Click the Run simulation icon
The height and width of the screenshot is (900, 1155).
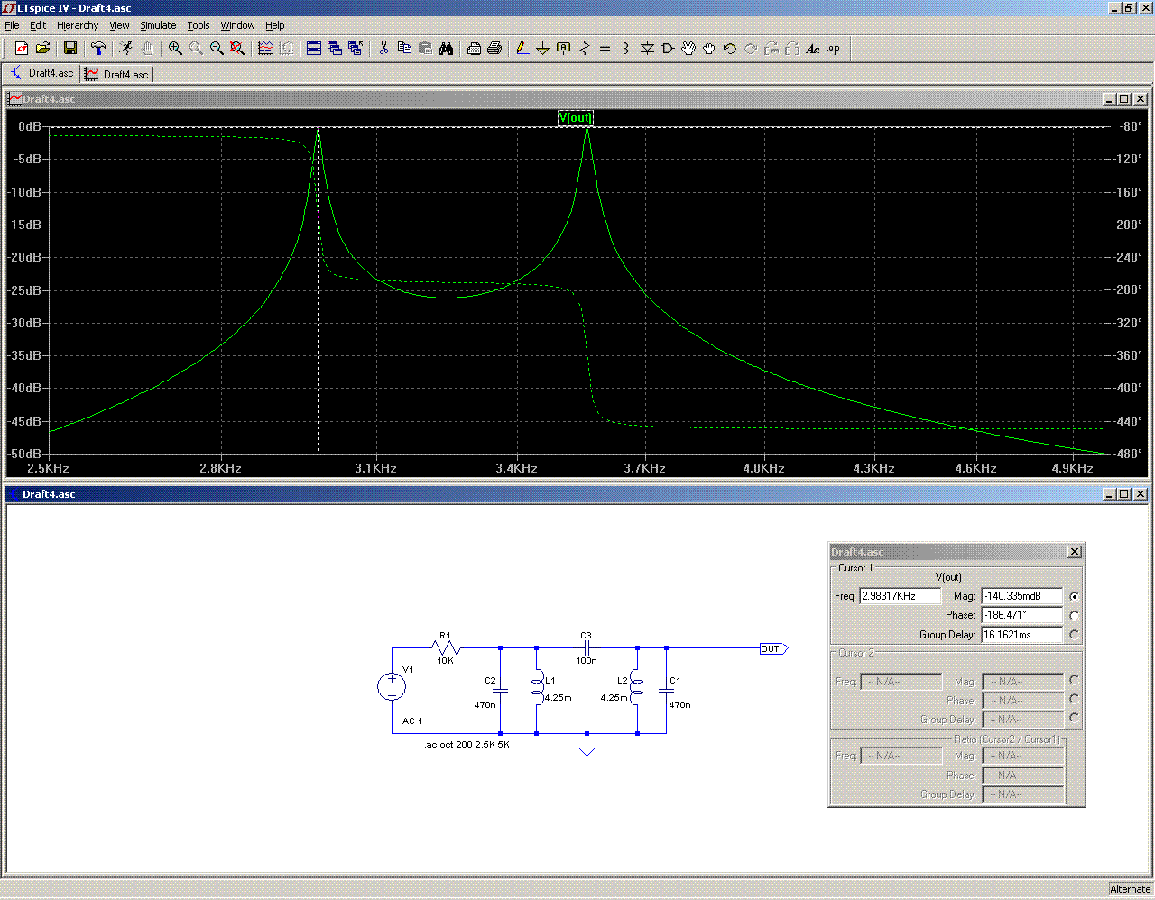(x=125, y=49)
